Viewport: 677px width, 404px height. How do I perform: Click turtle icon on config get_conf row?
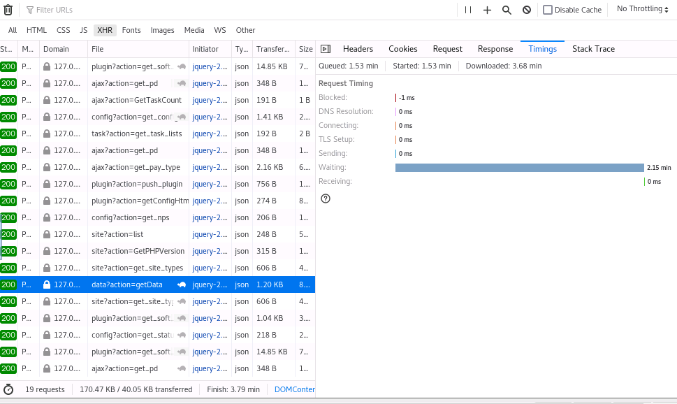tap(182, 117)
